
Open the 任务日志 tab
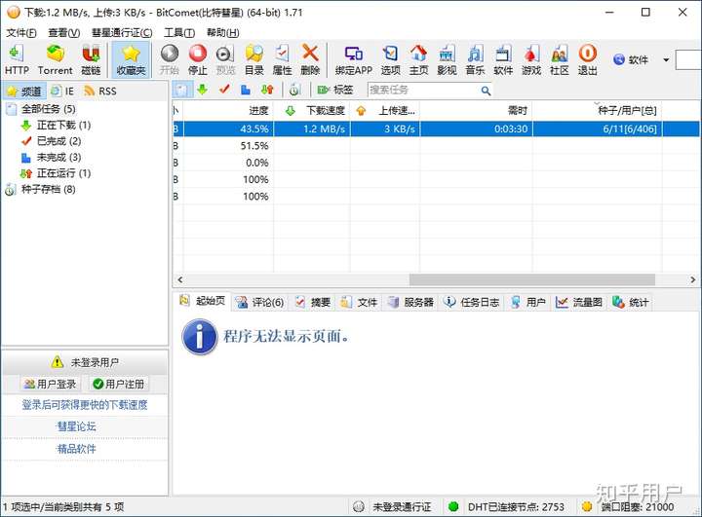[x=472, y=303]
